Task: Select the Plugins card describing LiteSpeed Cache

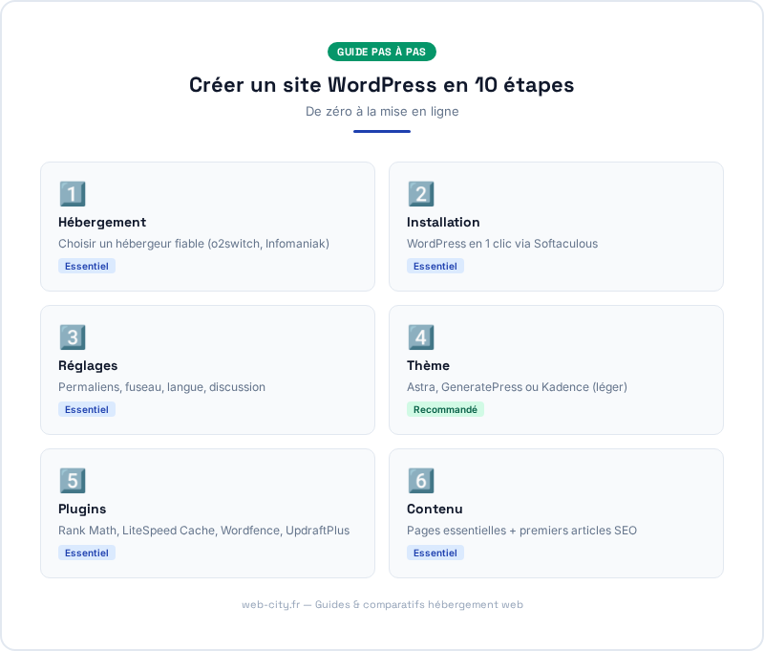Action: point(207,513)
